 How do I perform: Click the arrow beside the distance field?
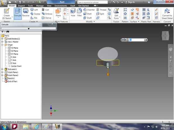coord(146,40)
